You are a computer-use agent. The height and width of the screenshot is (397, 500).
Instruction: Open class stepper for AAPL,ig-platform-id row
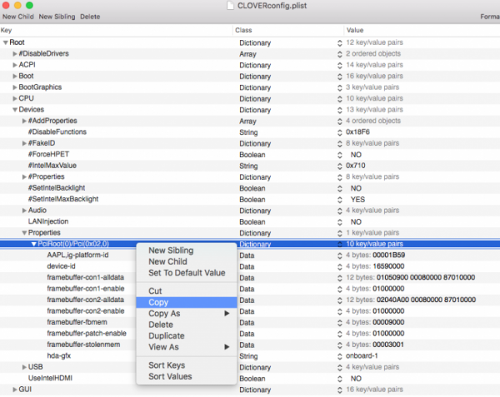coord(340,256)
